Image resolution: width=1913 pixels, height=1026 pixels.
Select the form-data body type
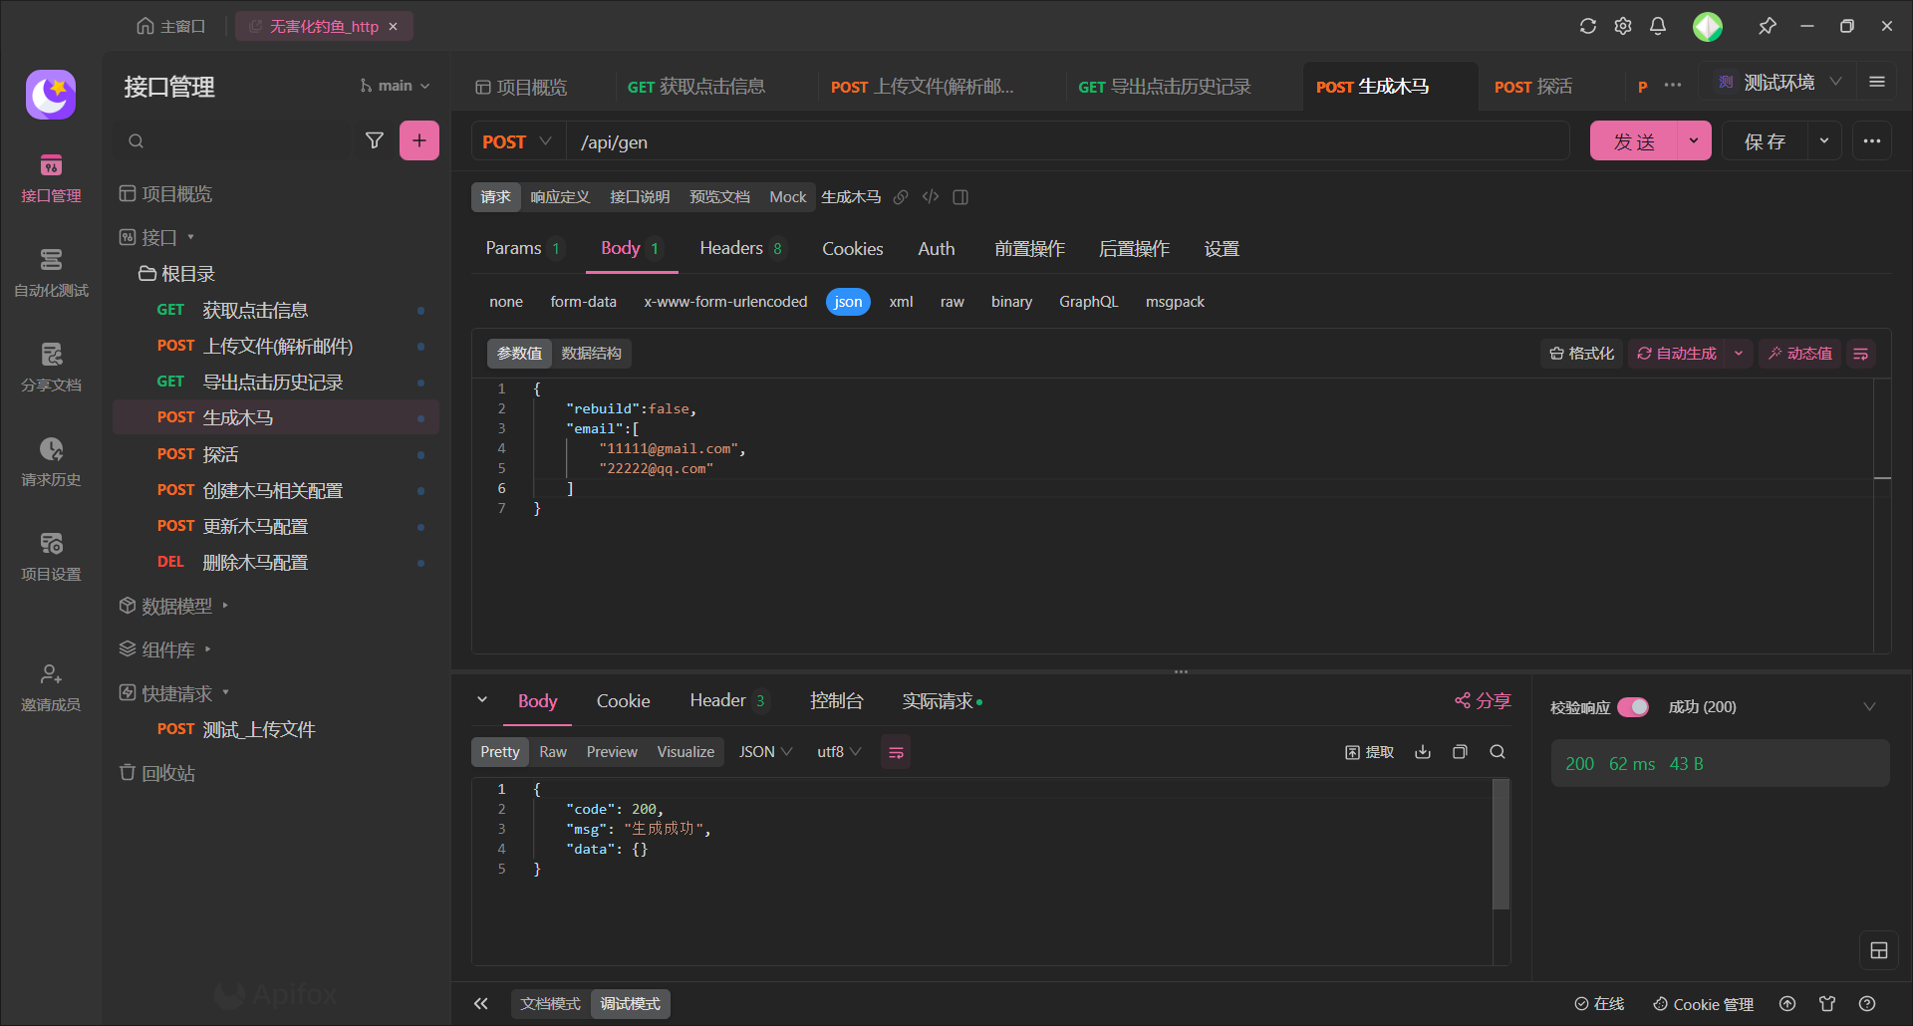tap(584, 302)
